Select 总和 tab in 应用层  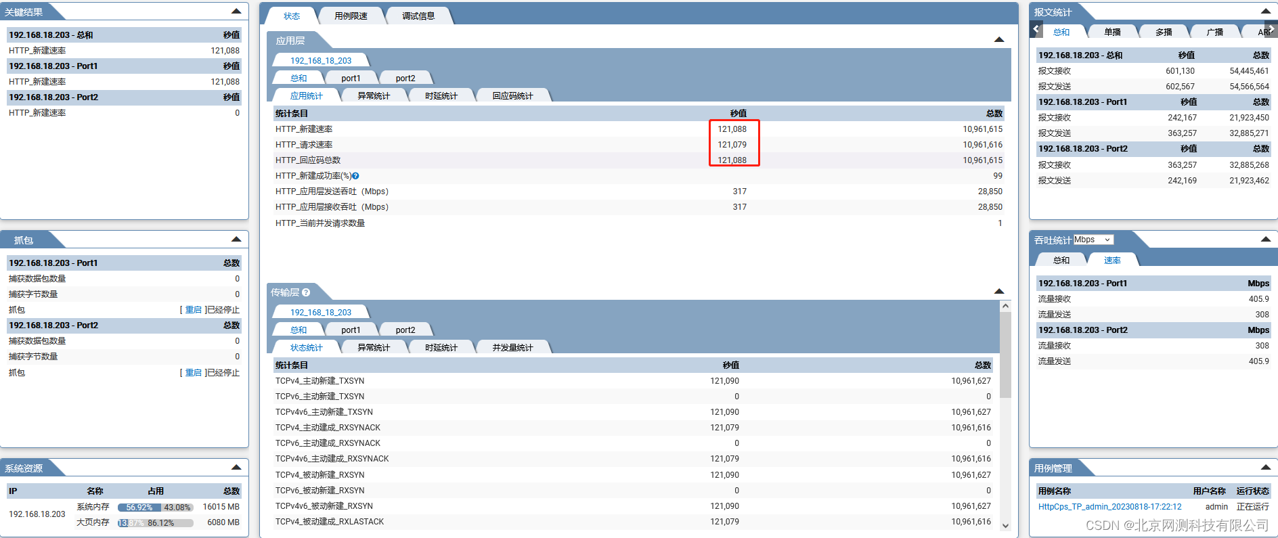pyautogui.click(x=299, y=79)
